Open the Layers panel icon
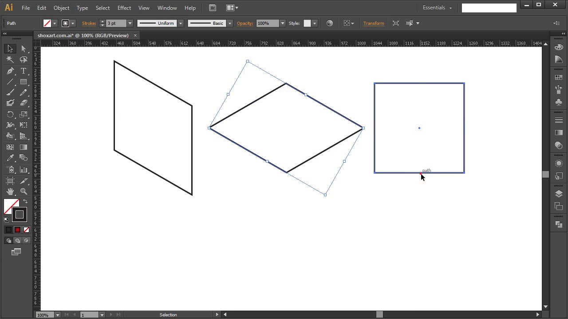Image resolution: width=568 pixels, height=319 pixels. point(559,194)
